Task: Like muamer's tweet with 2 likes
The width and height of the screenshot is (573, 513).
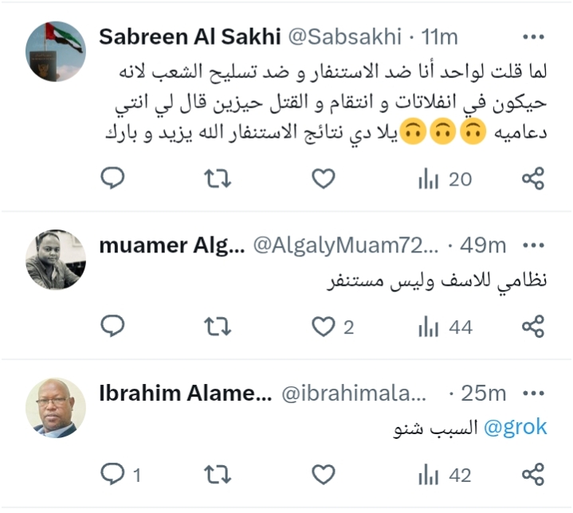Action: point(323,327)
